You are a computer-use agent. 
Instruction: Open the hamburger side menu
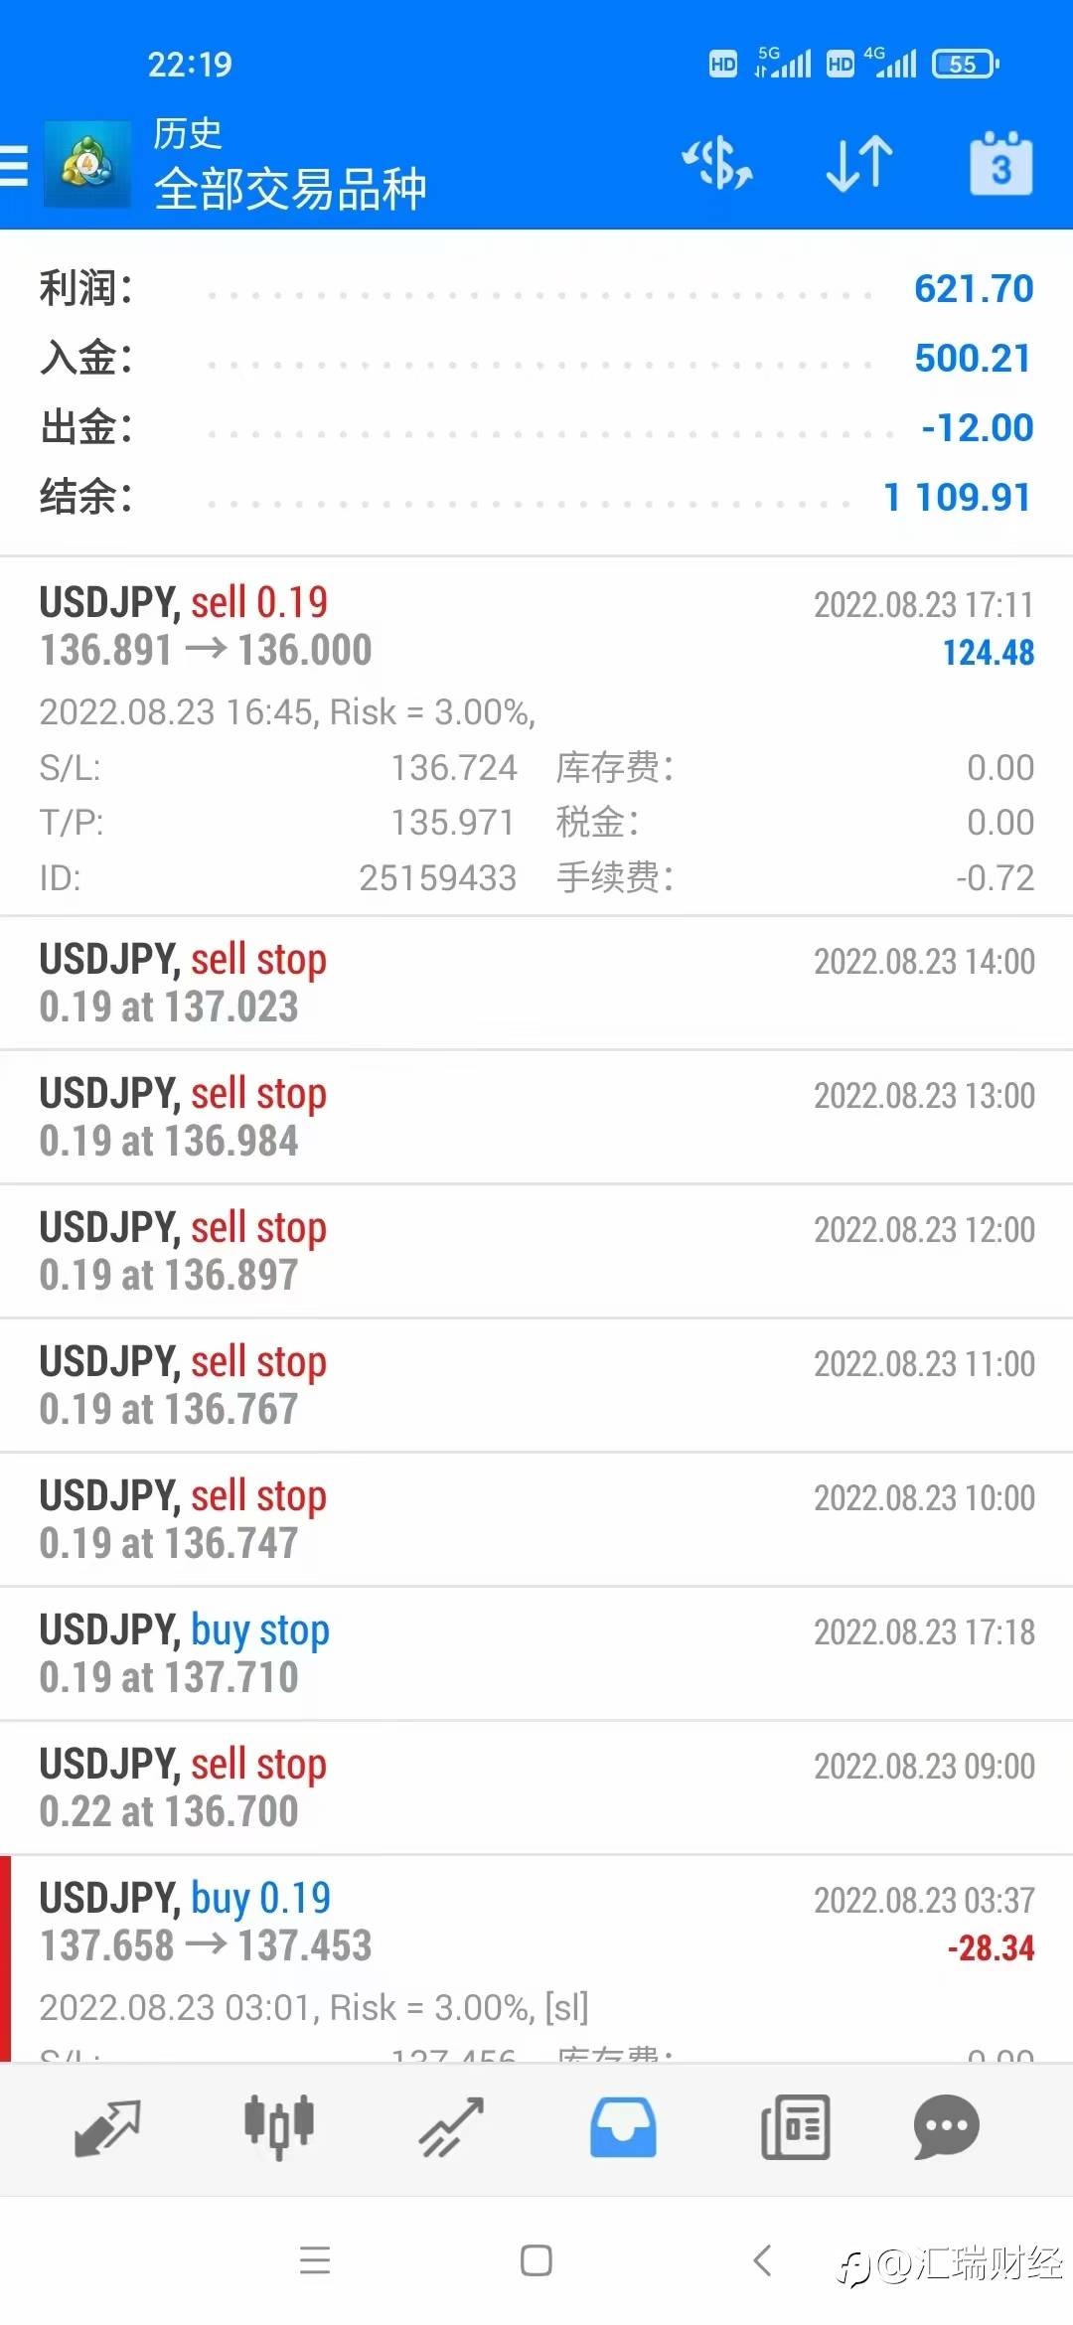pyautogui.click(x=14, y=166)
